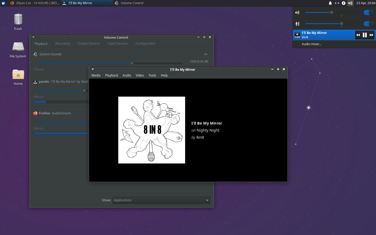Click the notification bell icon
376x235 pixels.
pyautogui.click(x=330, y=3)
